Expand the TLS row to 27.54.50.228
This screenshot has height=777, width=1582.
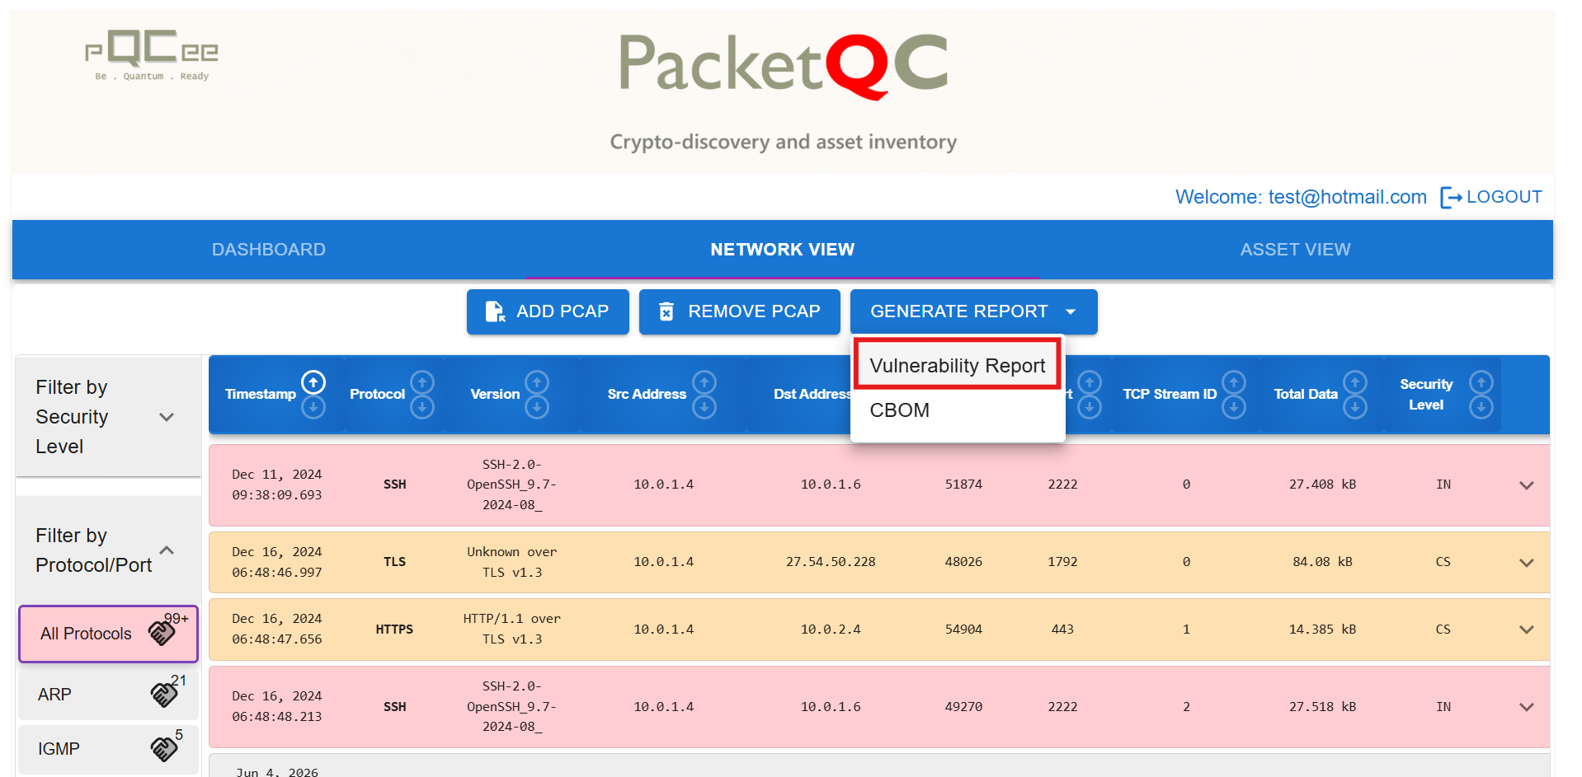click(x=1527, y=563)
